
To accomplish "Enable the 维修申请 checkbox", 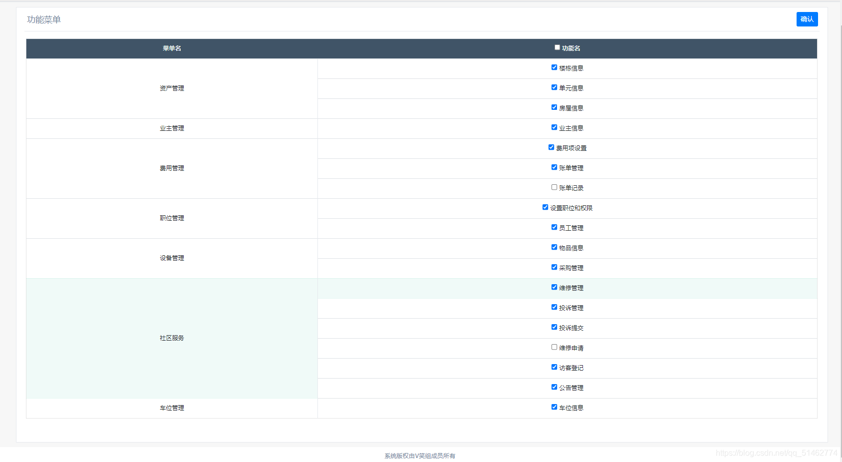I will [554, 347].
